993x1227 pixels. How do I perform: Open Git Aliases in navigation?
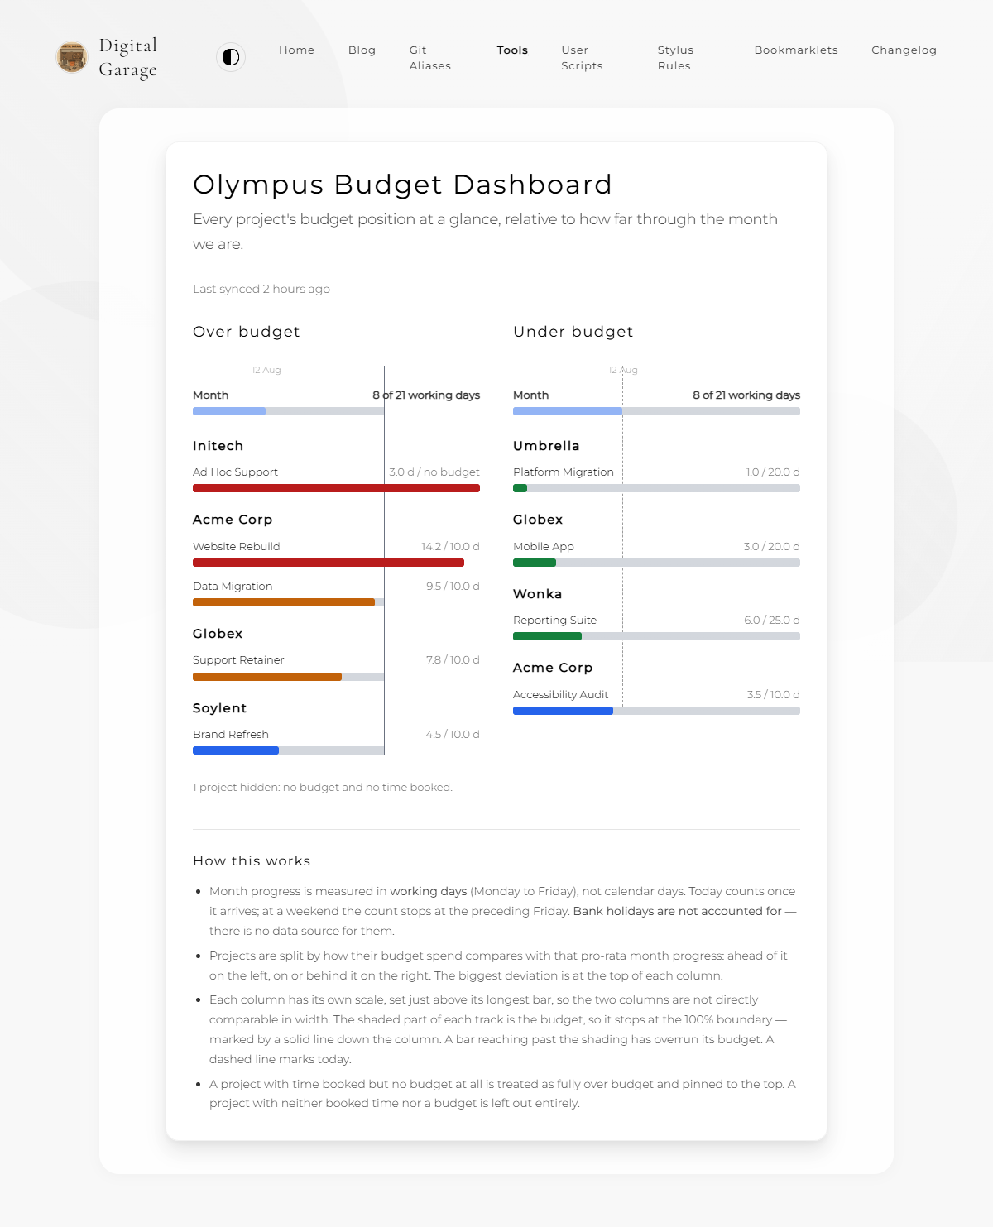430,58
